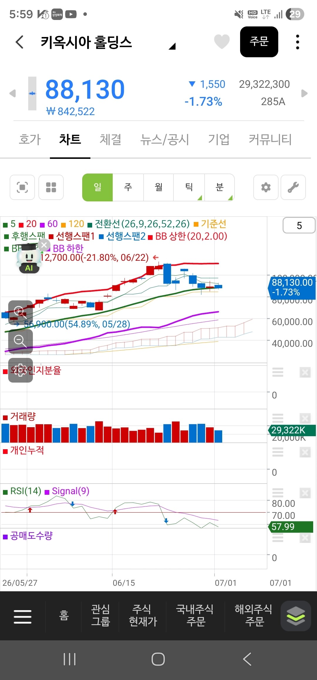The image size is (317, 680).
Task: Tap the mini candlestick thumbnail beside price
Action: [32, 93]
